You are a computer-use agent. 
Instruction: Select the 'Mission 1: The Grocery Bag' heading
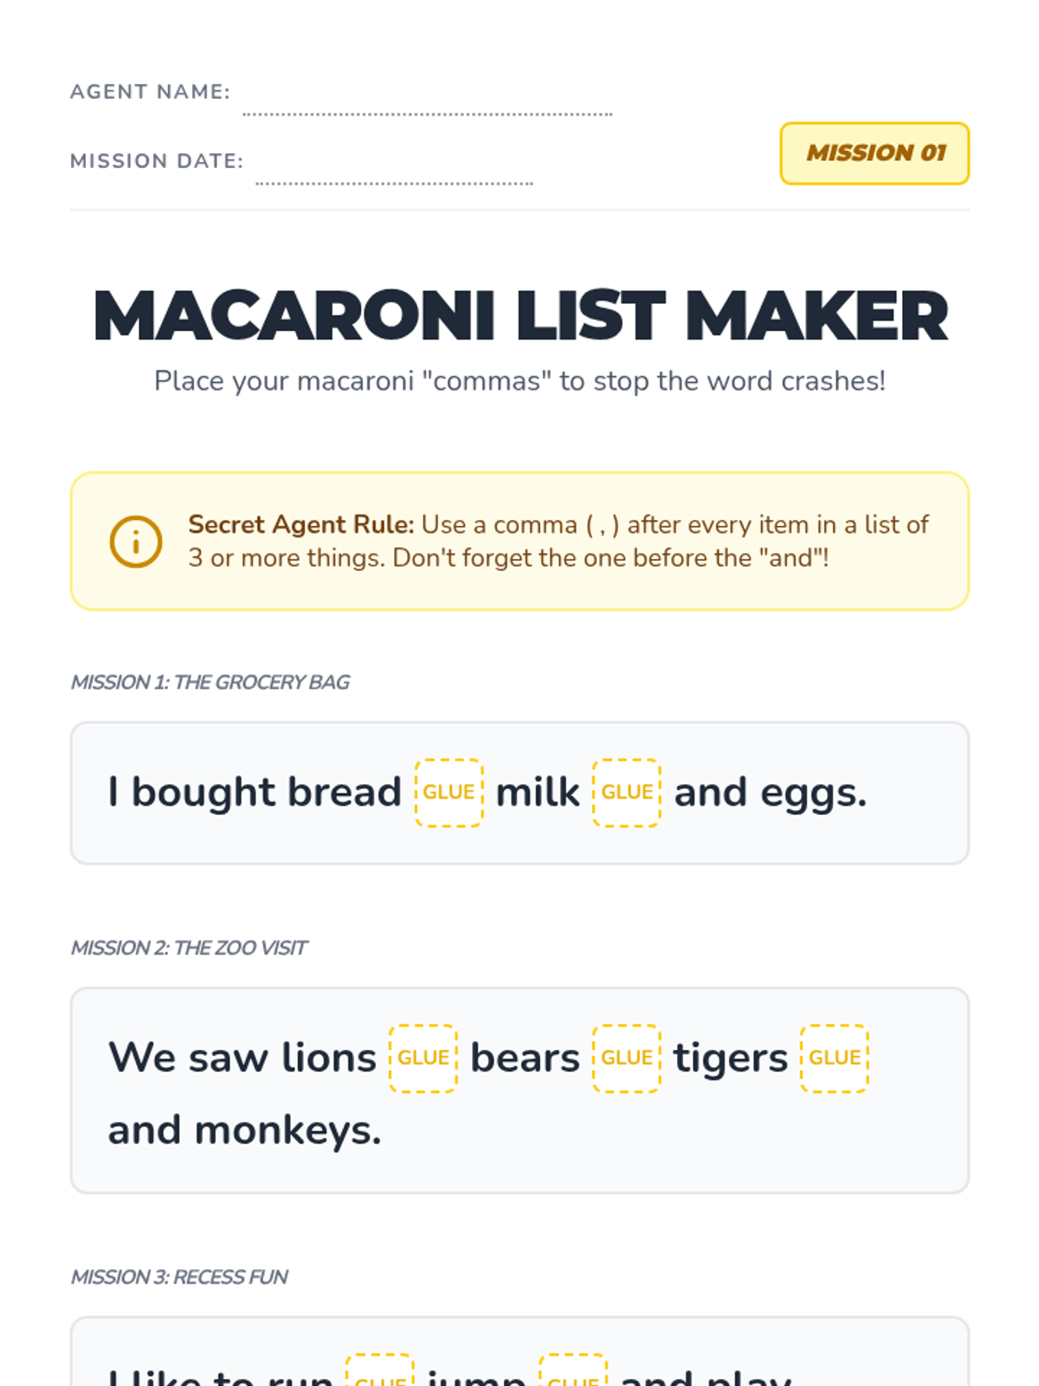click(210, 683)
